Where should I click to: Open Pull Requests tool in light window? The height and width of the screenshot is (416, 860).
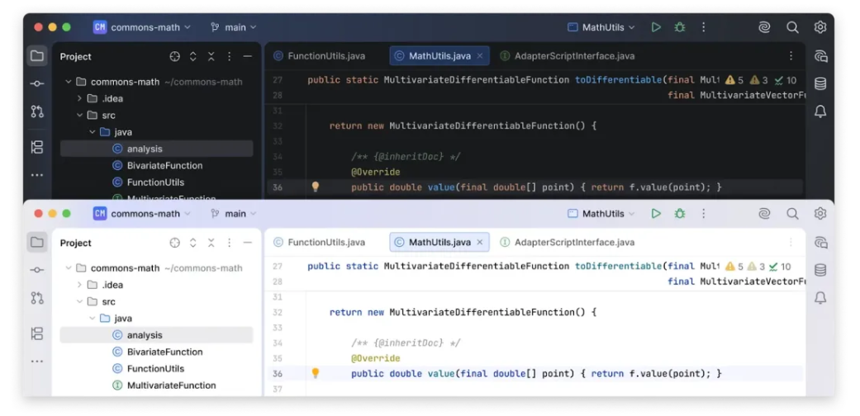point(36,298)
